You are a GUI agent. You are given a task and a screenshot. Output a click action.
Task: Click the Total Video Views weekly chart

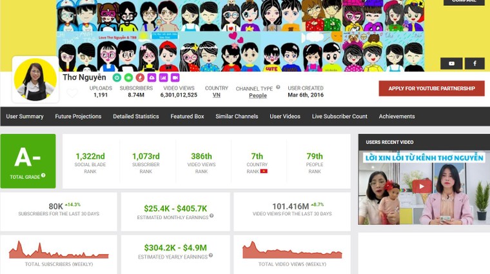pyautogui.click(x=293, y=250)
